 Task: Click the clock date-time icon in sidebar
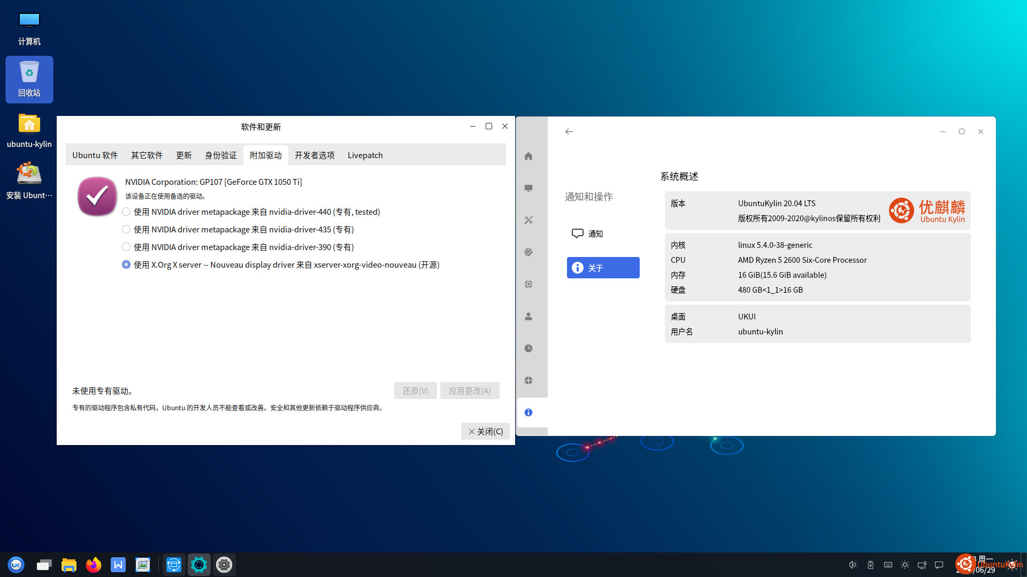(x=528, y=348)
